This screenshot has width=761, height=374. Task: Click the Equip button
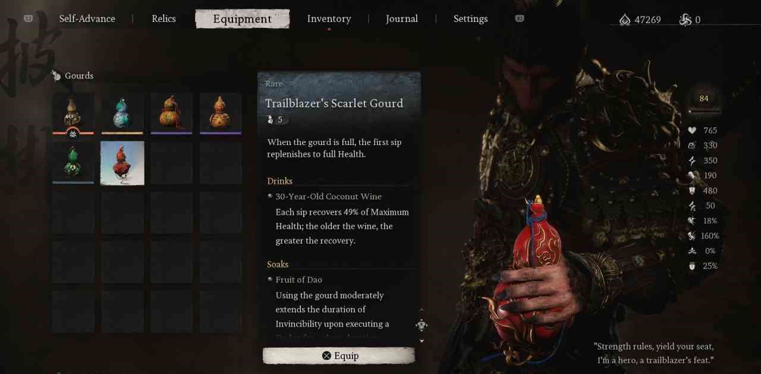(339, 356)
